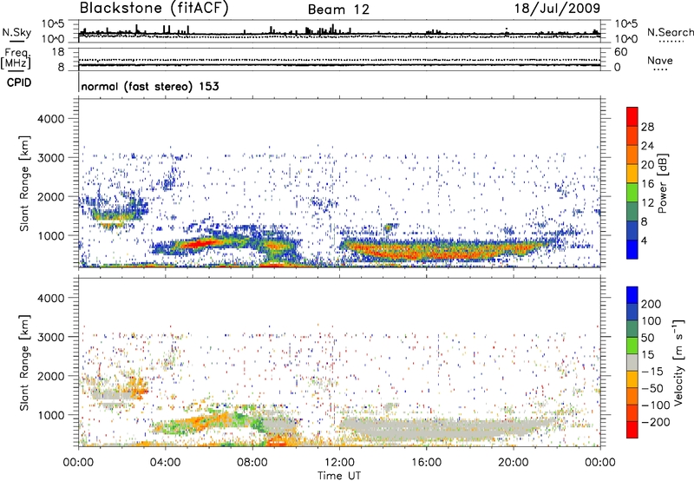Screen dimensions: 694x481
Task: Click the '16:00' time axis tick label
Action: click(426, 463)
